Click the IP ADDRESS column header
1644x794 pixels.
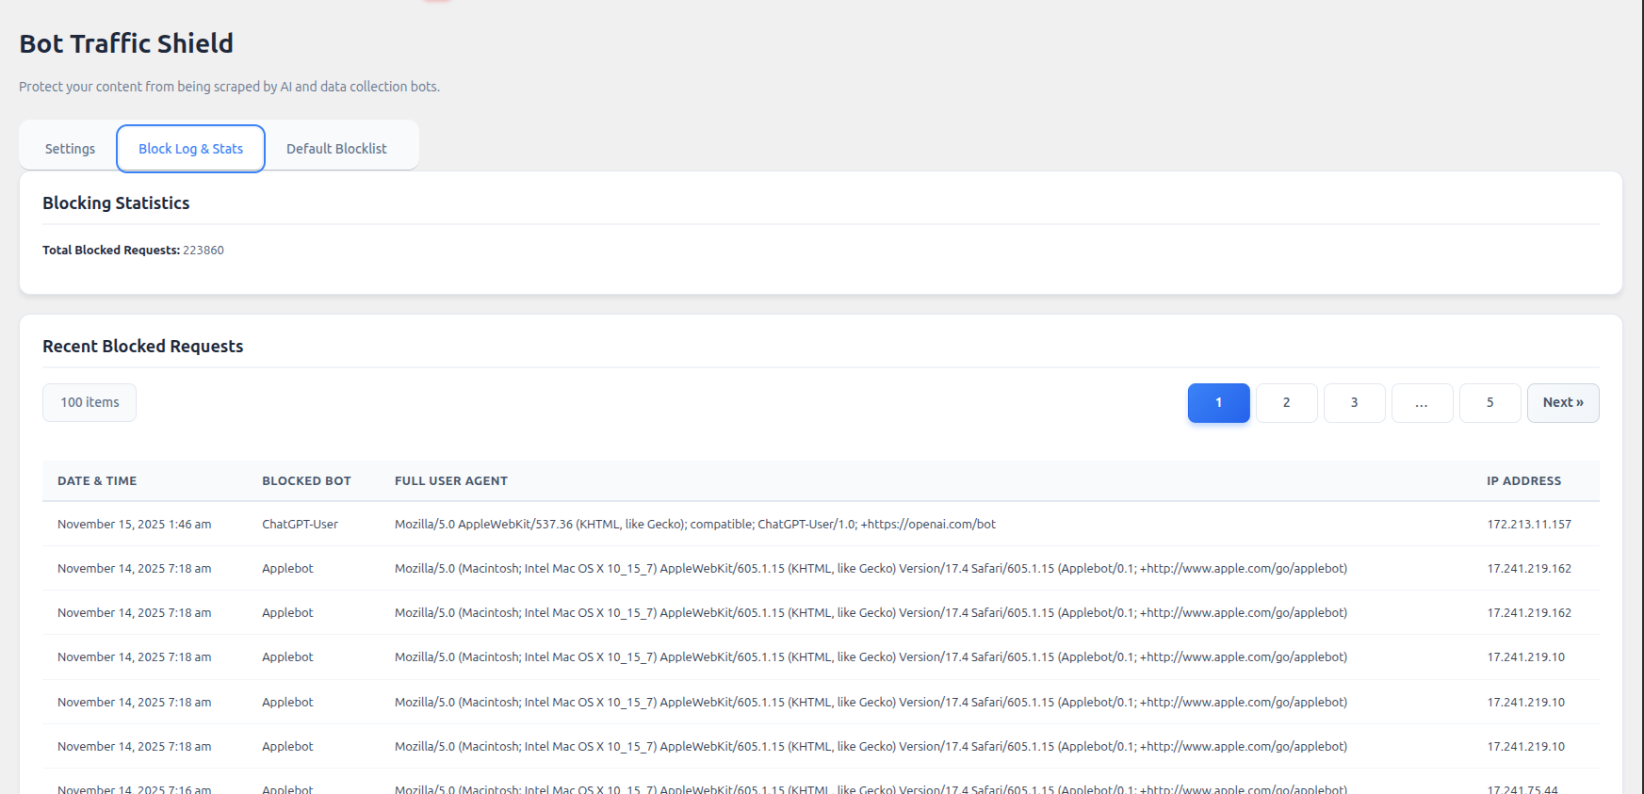point(1523,481)
